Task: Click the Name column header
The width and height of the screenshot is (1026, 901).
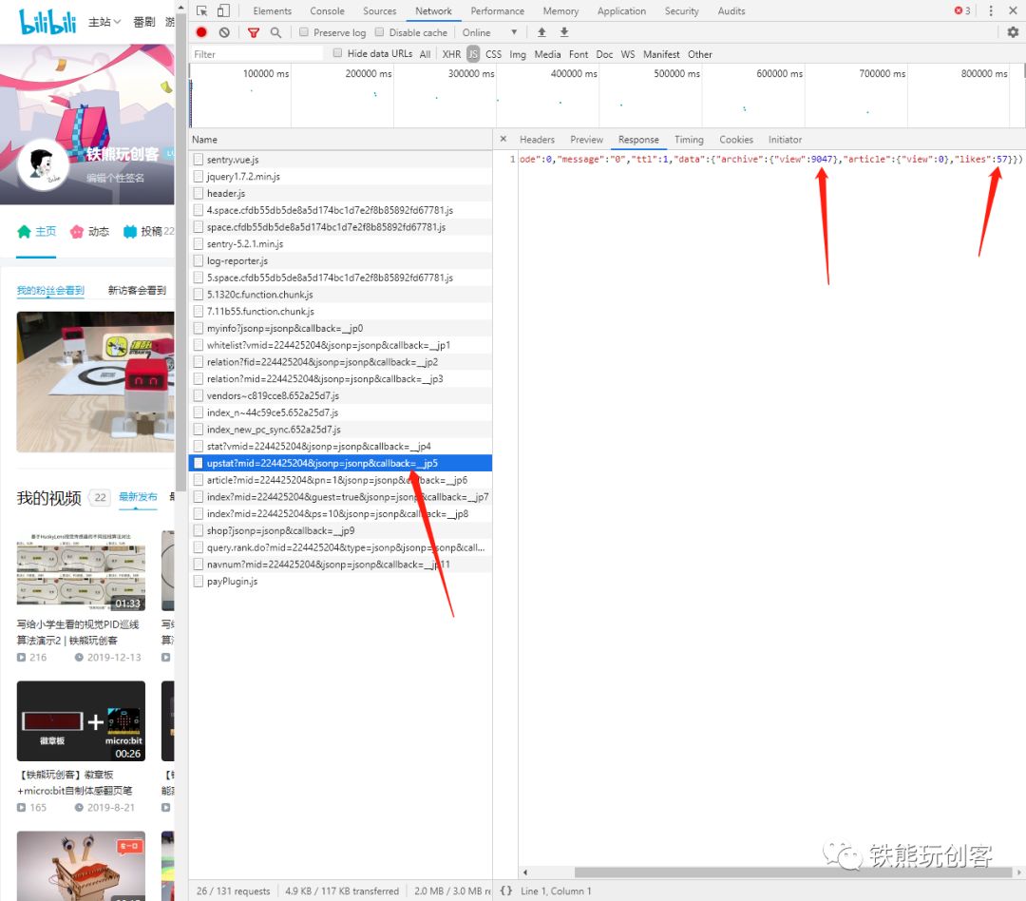Action: coord(340,140)
